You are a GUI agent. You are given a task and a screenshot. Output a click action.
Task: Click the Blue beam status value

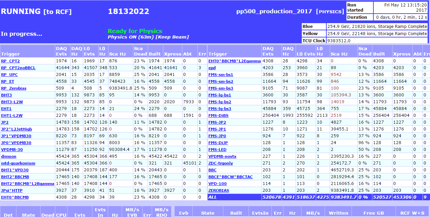tap(377, 26)
